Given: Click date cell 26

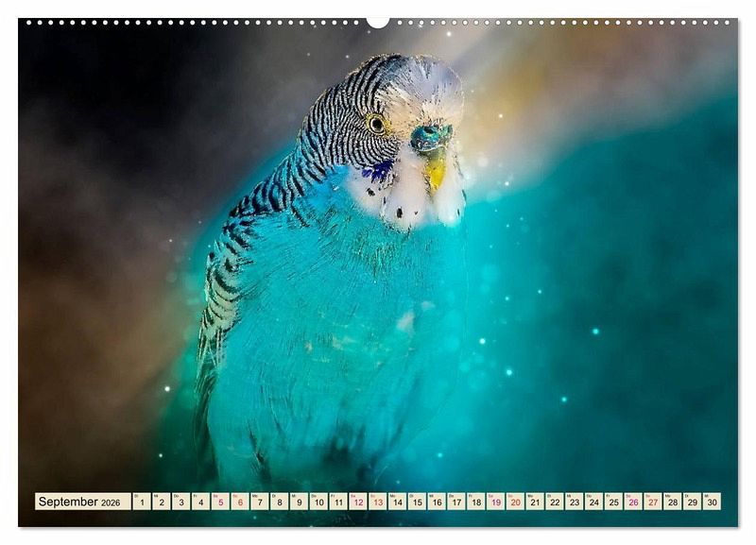Looking at the screenshot, I should [632, 502].
